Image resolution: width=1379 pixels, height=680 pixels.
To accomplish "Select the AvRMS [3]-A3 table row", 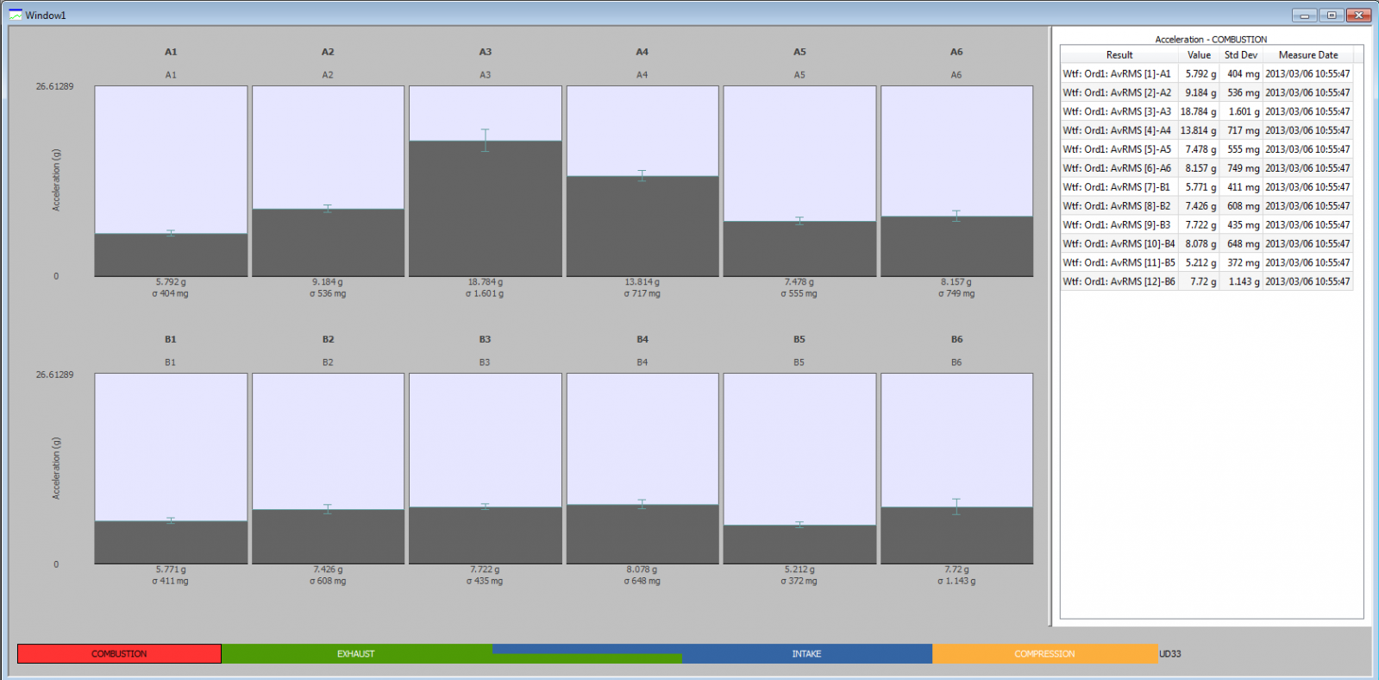I will 1207,111.
